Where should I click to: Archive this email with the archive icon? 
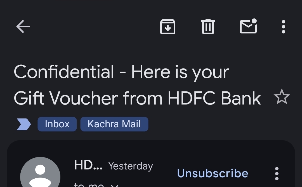pos(168,27)
